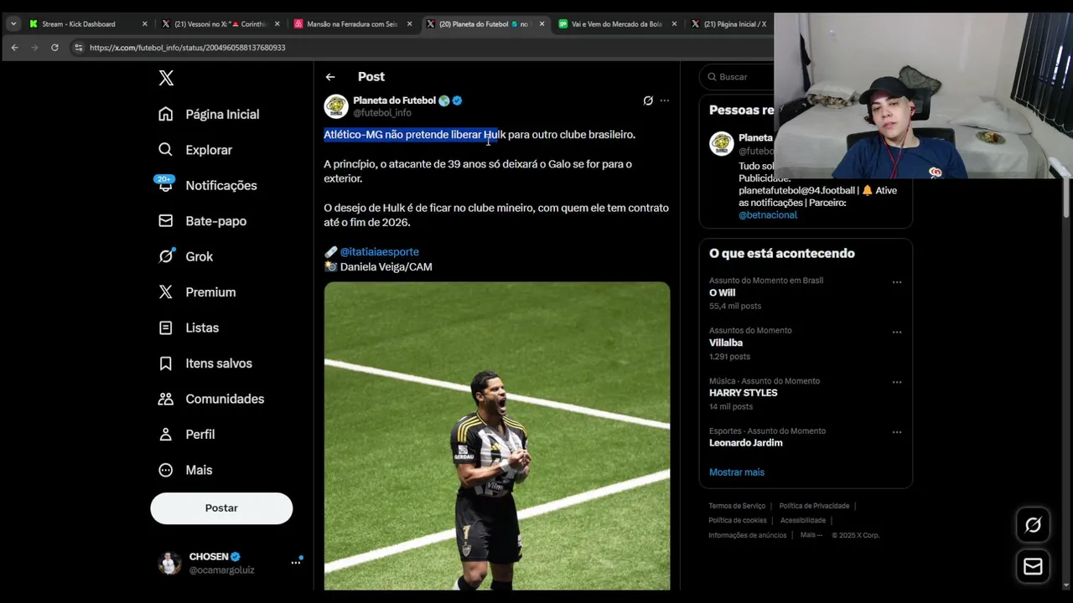Image resolution: width=1073 pixels, height=603 pixels.
Task: Open Termos de Serviço link
Action: point(737,506)
